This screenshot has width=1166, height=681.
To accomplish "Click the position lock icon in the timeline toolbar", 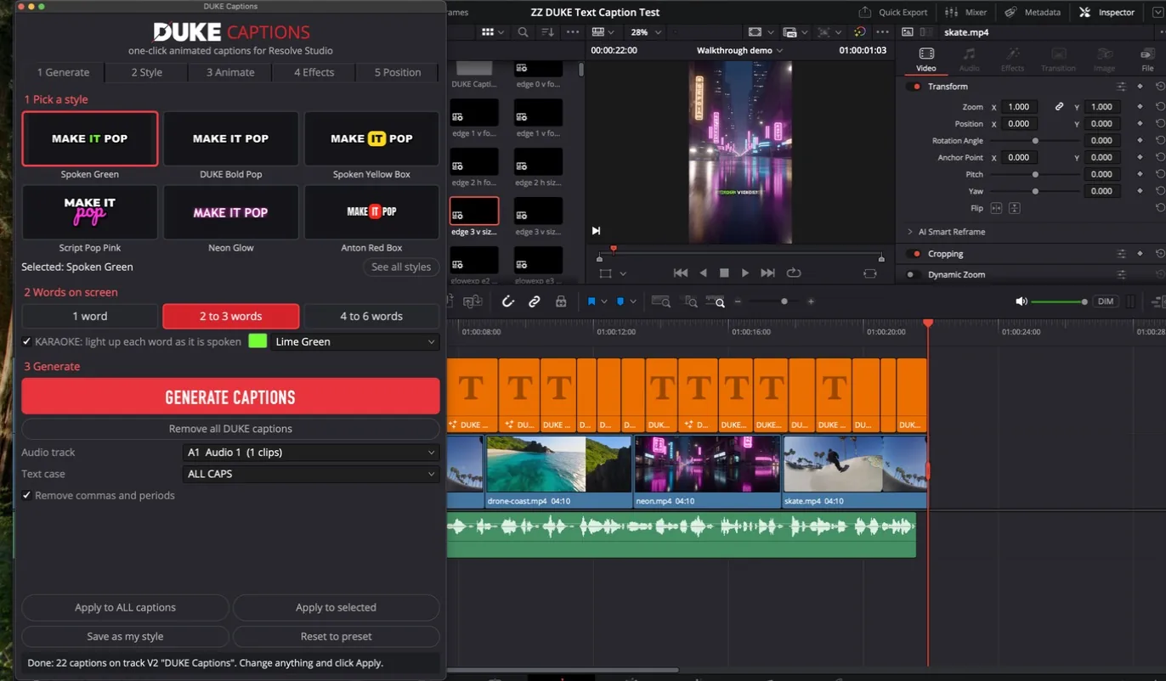I will click(x=561, y=301).
